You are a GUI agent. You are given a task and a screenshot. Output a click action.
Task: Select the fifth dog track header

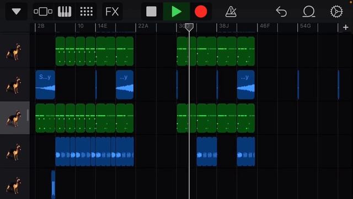click(15, 185)
